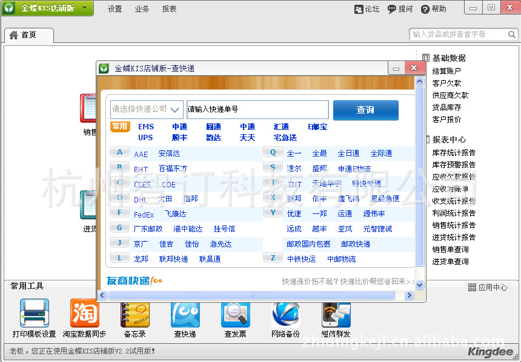The image size is (521, 362).
Task: Click the 查快递 tool icon
Action: pyautogui.click(x=185, y=313)
